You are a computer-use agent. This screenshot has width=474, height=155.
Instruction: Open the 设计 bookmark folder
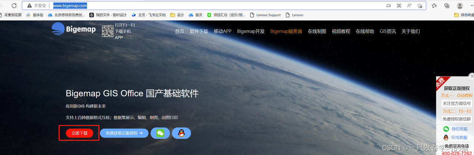(177, 15)
